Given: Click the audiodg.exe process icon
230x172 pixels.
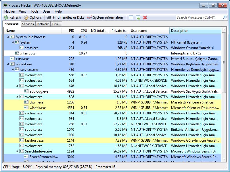Looking at the screenshot, I should [x=26, y=91].
